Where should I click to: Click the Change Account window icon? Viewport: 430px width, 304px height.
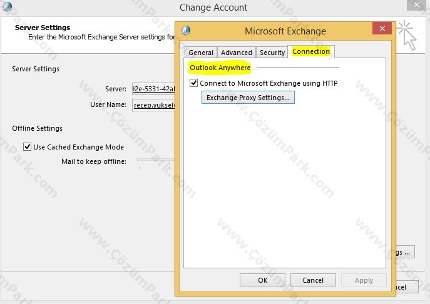(x=7, y=6)
